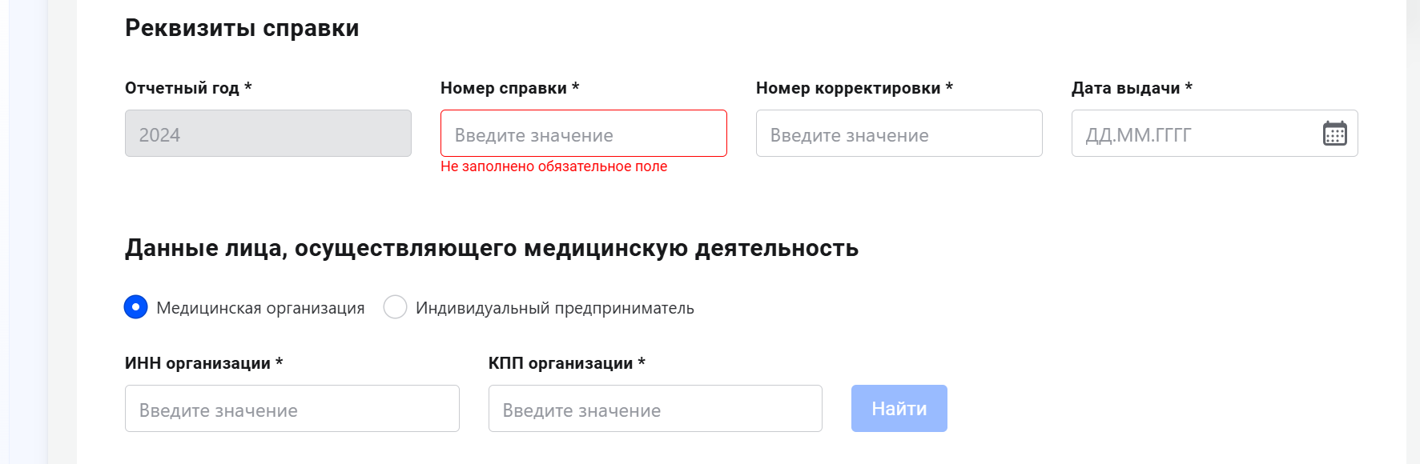Click the Реквизиты справки heading

click(x=240, y=26)
